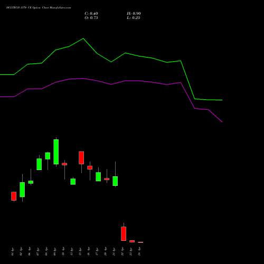The height and width of the screenshot is (264, 264).
Task: Click the high value 'H: 0.90'
Action: point(134,14)
